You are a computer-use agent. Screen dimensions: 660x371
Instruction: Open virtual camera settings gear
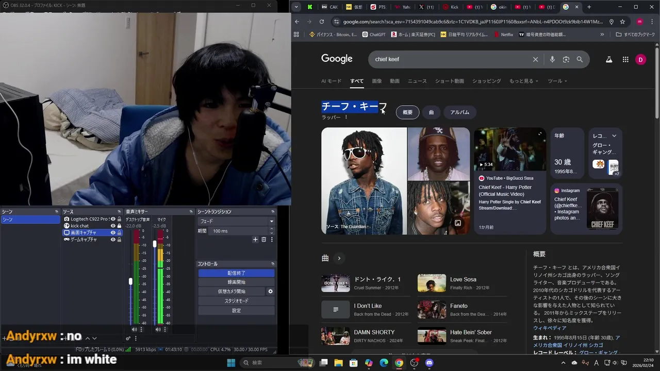[x=270, y=292]
